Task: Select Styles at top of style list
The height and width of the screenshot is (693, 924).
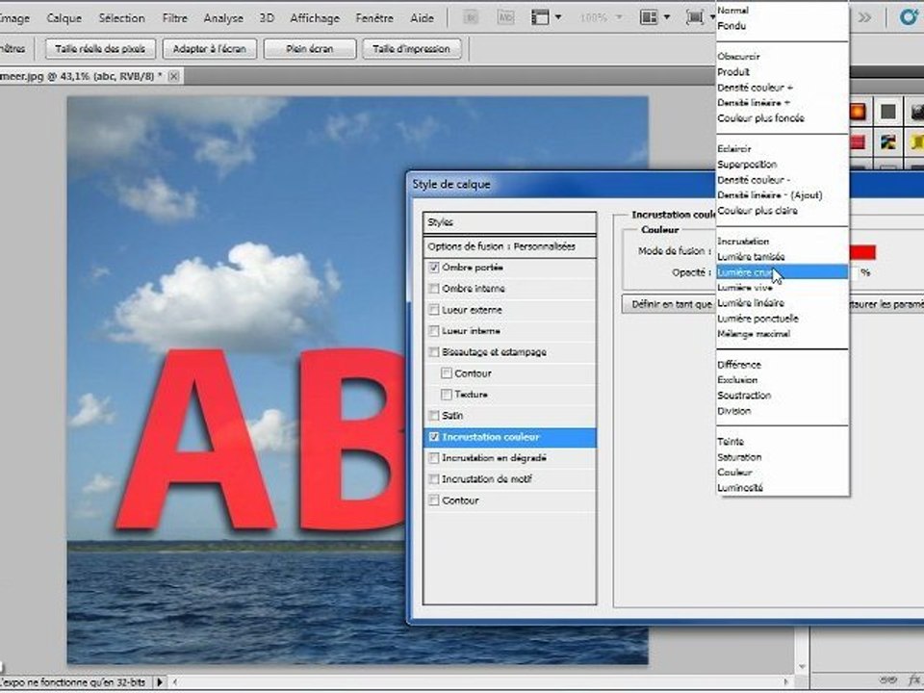Action: pos(510,222)
